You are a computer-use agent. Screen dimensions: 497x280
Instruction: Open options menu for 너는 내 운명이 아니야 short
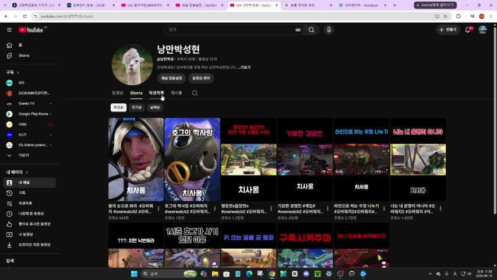(x=440, y=209)
